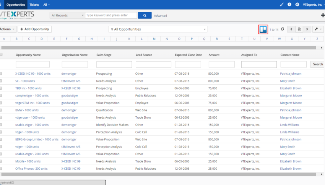This screenshot has height=185, width=325.
Task: Open the VTExperts, Inc. user menu
Action: (x=314, y=5)
